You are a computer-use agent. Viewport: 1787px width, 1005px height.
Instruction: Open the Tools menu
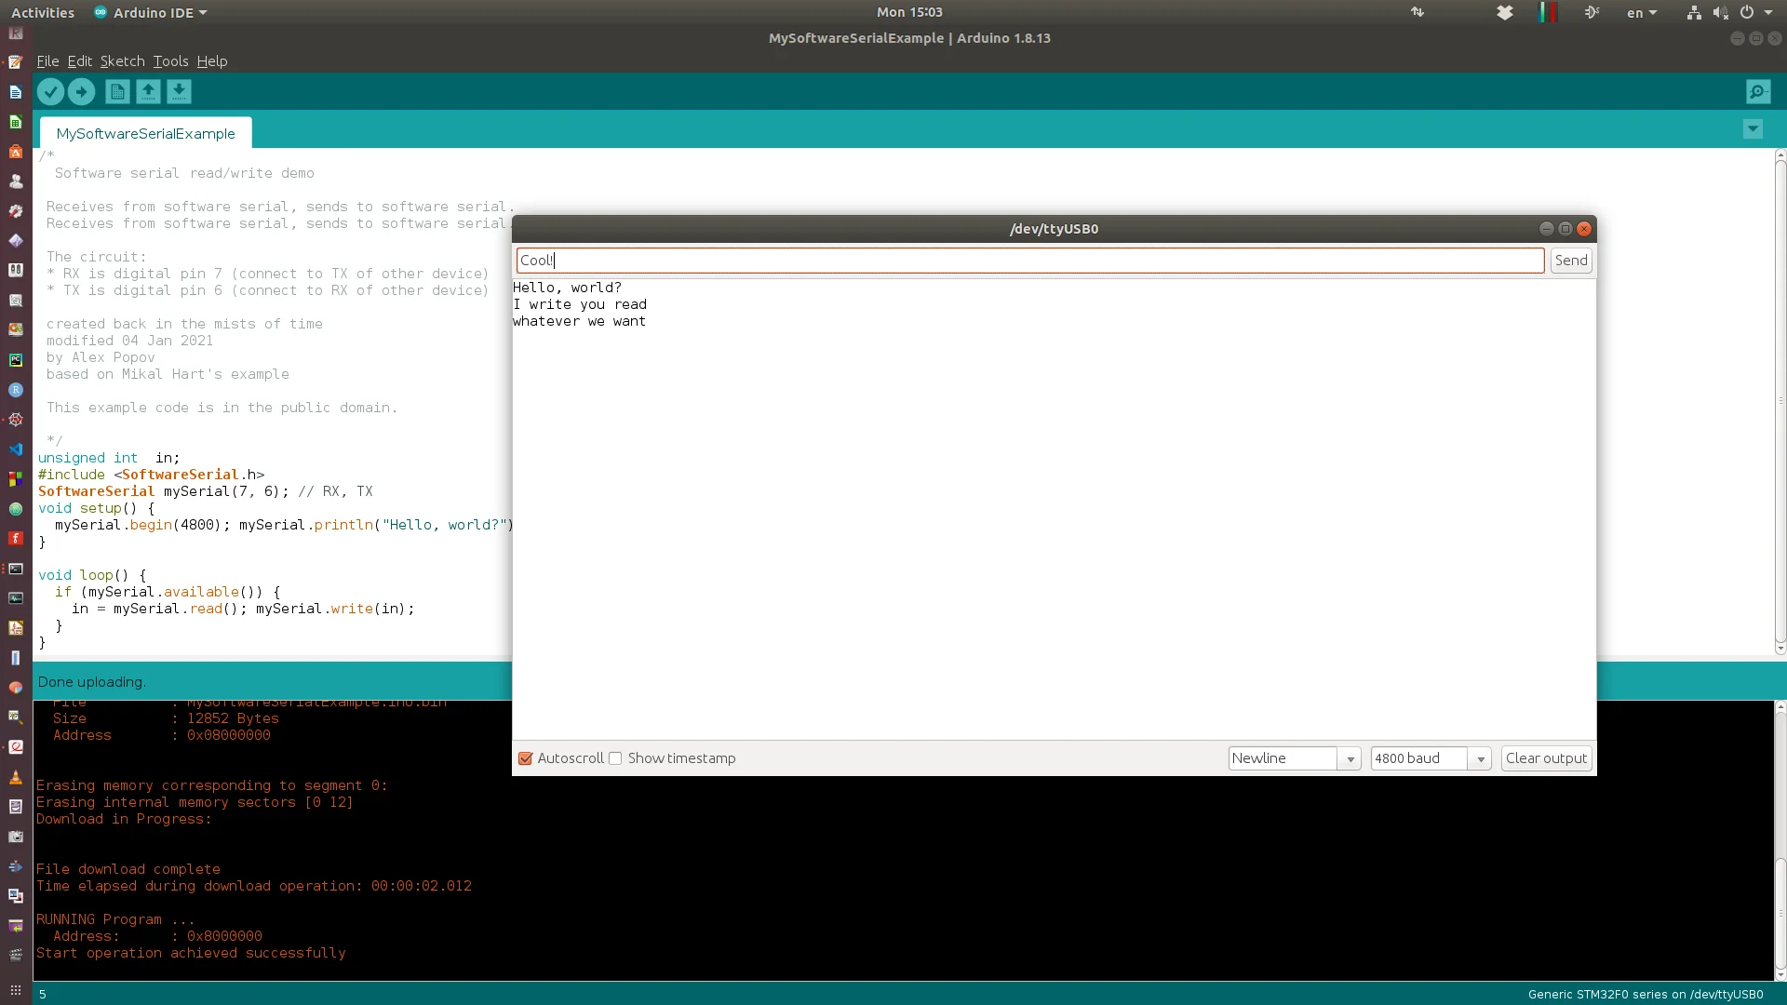pos(170,61)
